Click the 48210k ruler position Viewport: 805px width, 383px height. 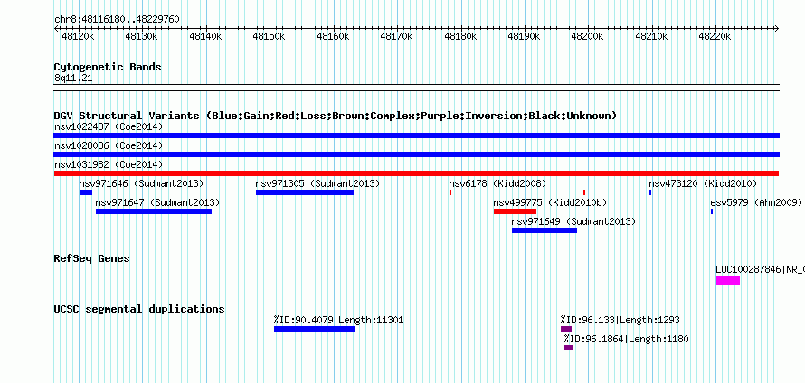pos(651,37)
